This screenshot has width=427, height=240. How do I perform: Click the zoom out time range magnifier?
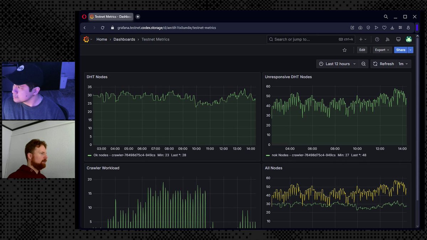coord(363,64)
